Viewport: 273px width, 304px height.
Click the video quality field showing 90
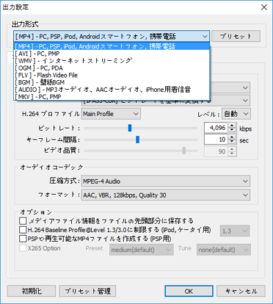(x=216, y=151)
